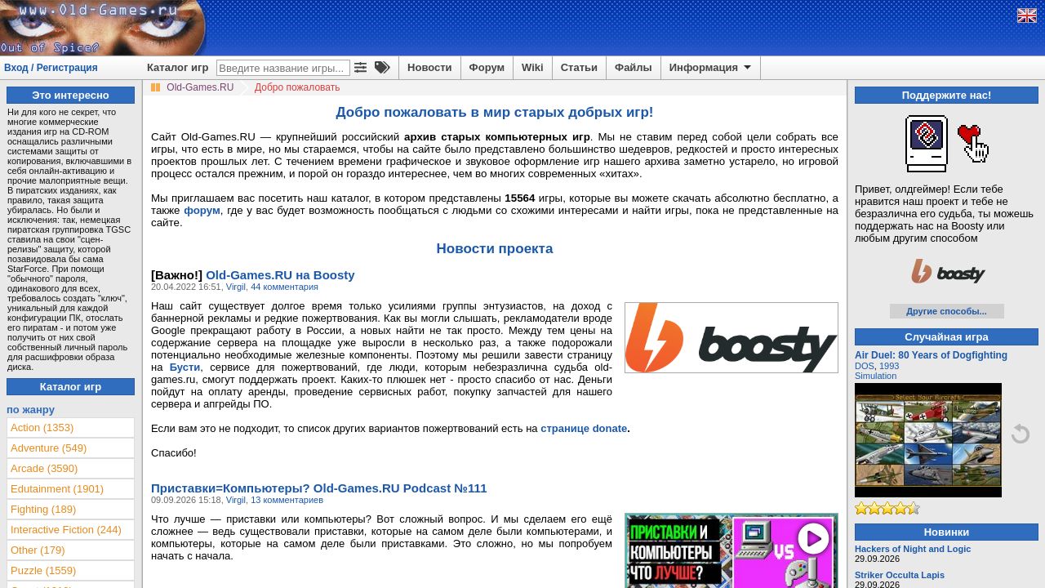
Task: Expand the Информация dropdown menu
Action: coord(709,68)
